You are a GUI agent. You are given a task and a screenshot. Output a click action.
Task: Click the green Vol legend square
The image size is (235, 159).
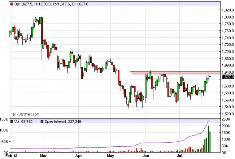pyautogui.click(x=12, y=122)
